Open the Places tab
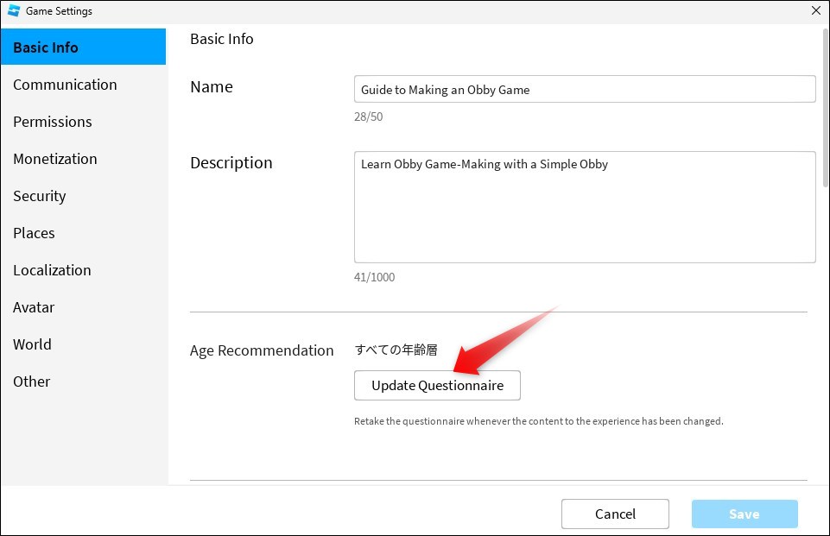The width and height of the screenshot is (830, 536). click(83, 233)
